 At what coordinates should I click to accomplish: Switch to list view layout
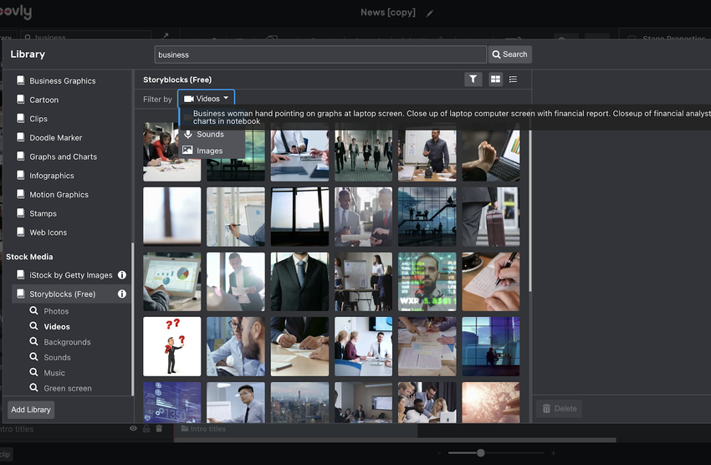coord(514,79)
